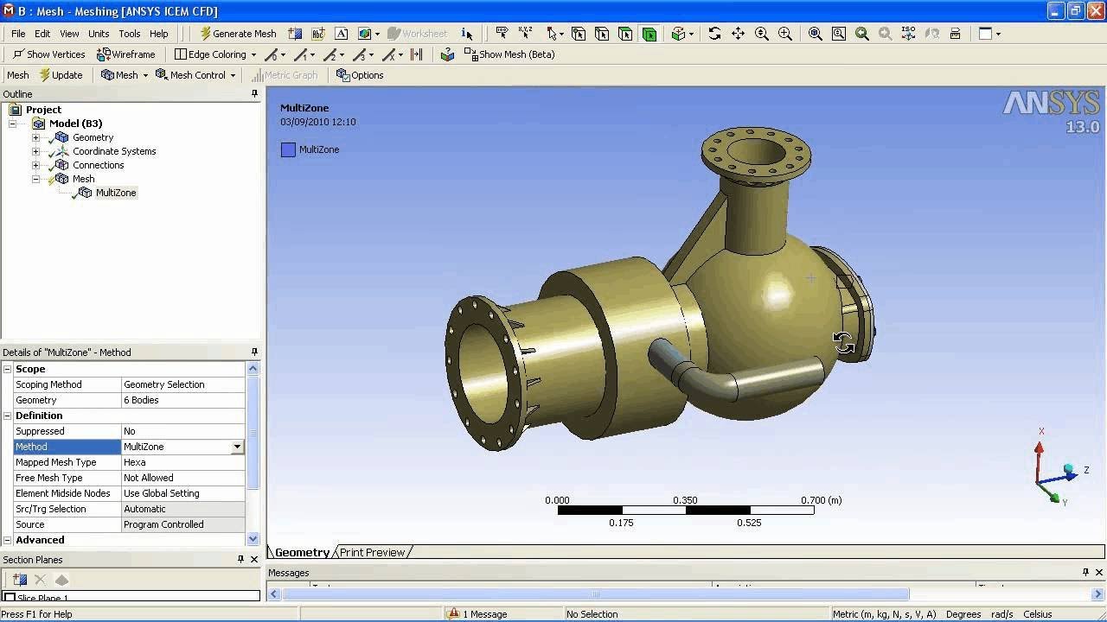Activate the Pan view tool

[738, 34]
